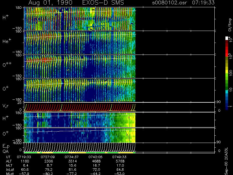The image size is (233, 175).
Task: Click MLT value '15.6'
Action: [73, 165]
